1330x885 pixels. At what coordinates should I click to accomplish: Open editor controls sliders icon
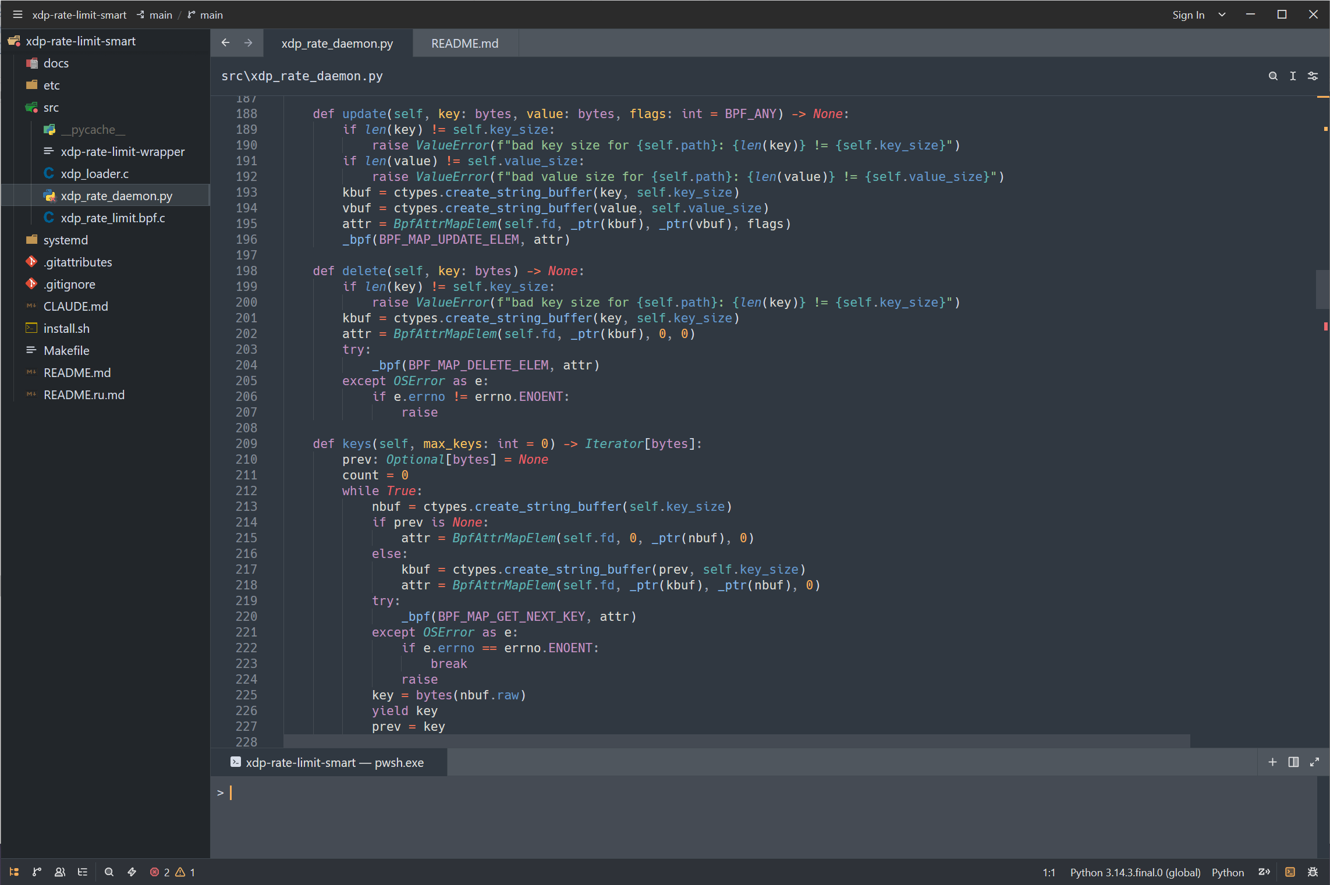(x=1313, y=76)
